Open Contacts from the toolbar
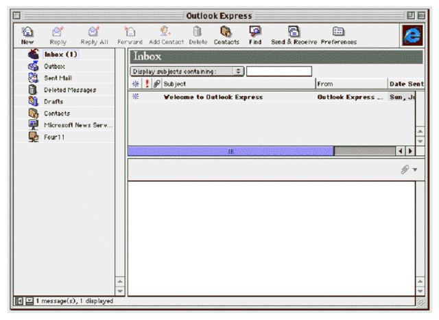The image size is (439, 320). click(x=226, y=35)
